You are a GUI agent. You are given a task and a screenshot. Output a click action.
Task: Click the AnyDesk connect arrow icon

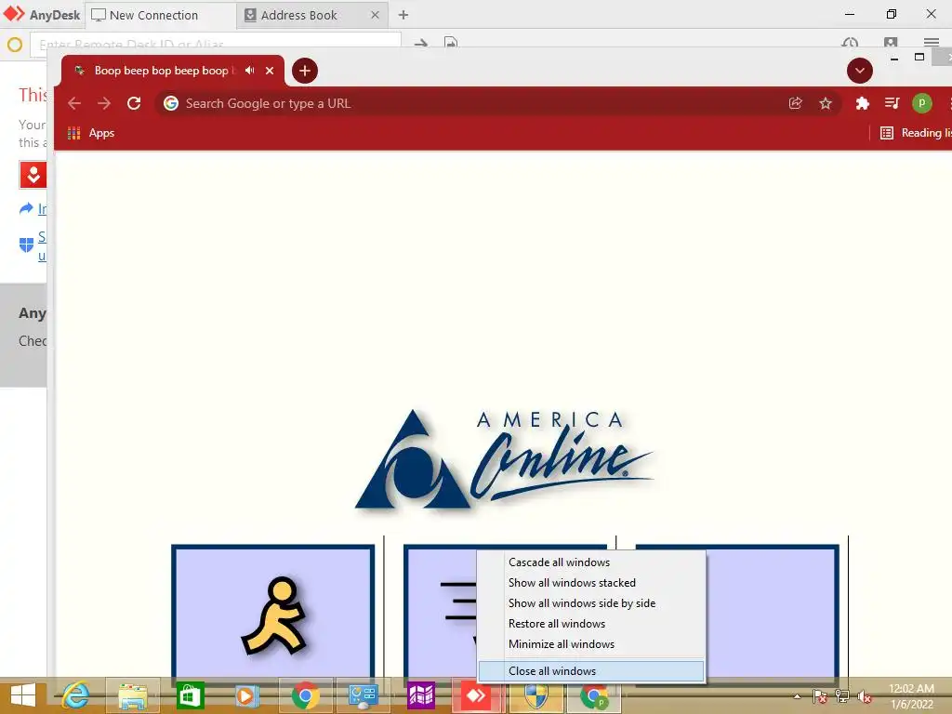point(421,43)
